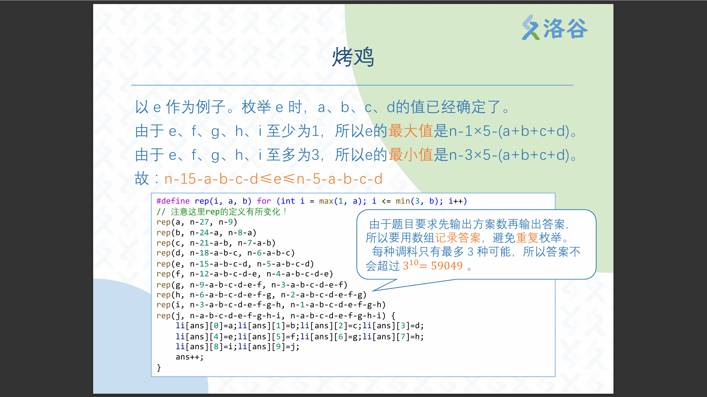The image size is (707, 397).
Task: Click the '#define rep(i, a, b)' code line
Action: [x=312, y=201]
